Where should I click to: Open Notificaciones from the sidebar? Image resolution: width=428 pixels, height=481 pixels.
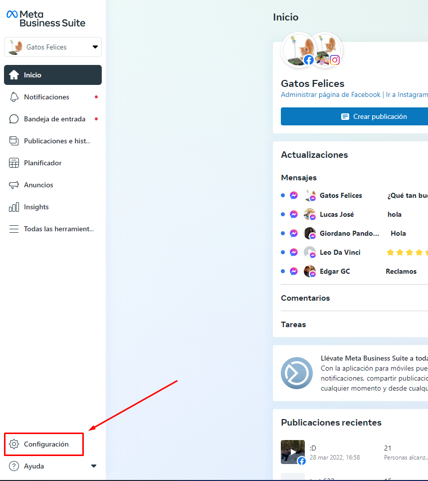point(53,97)
